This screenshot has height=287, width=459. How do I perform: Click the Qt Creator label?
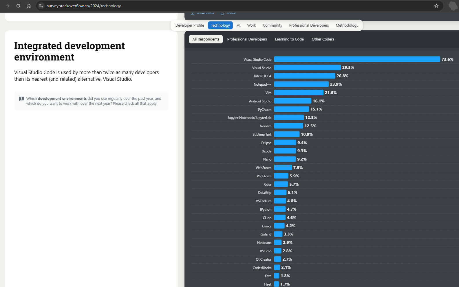(x=264, y=260)
